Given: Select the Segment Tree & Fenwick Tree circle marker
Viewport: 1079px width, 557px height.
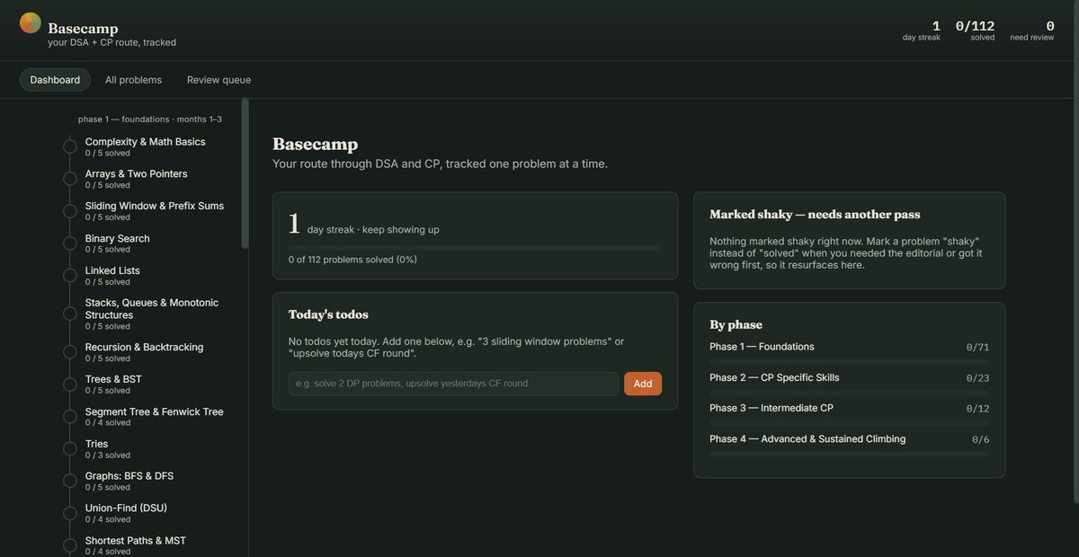Looking at the screenshot, I should 70,417.
